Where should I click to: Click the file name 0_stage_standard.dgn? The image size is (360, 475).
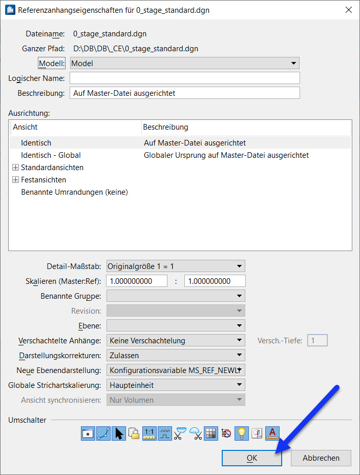pos(110,34)
